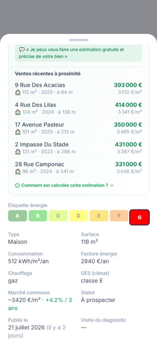Tap the bottom sheet drag handle
The height and width of the screenshot is (341, 157).
[x=78, y=40]
